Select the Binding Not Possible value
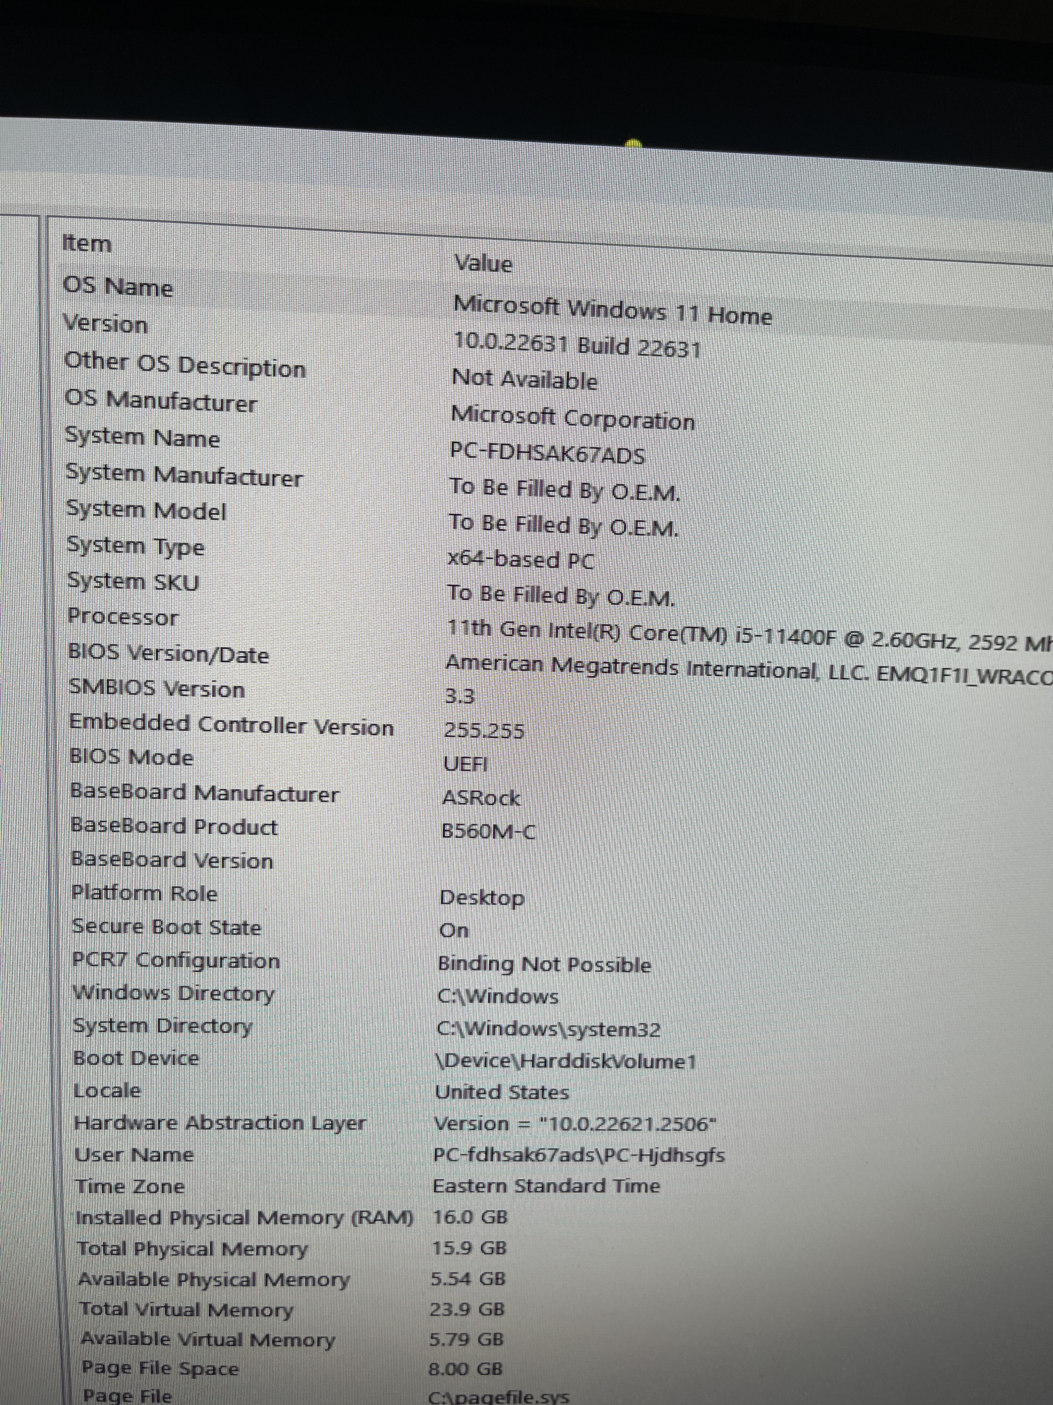1053x1405 pixels. click(545, 964)
